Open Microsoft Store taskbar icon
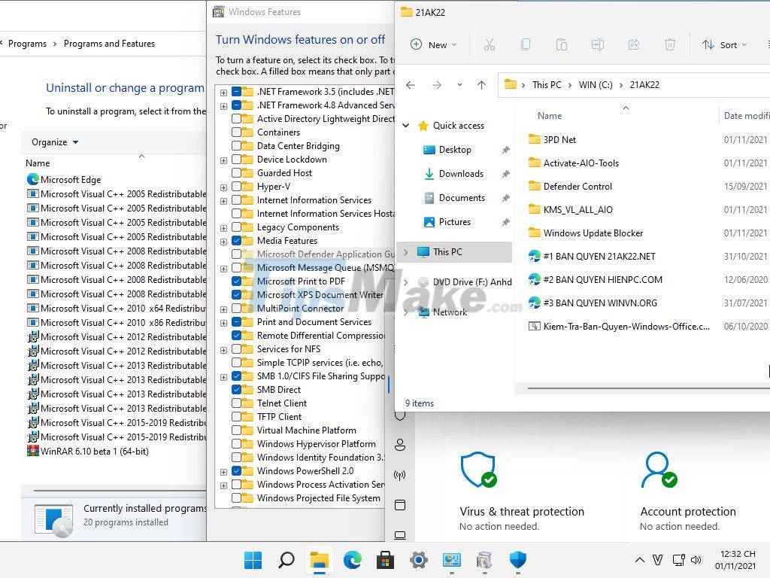The image size is (770, 578). tap(385, 559)
